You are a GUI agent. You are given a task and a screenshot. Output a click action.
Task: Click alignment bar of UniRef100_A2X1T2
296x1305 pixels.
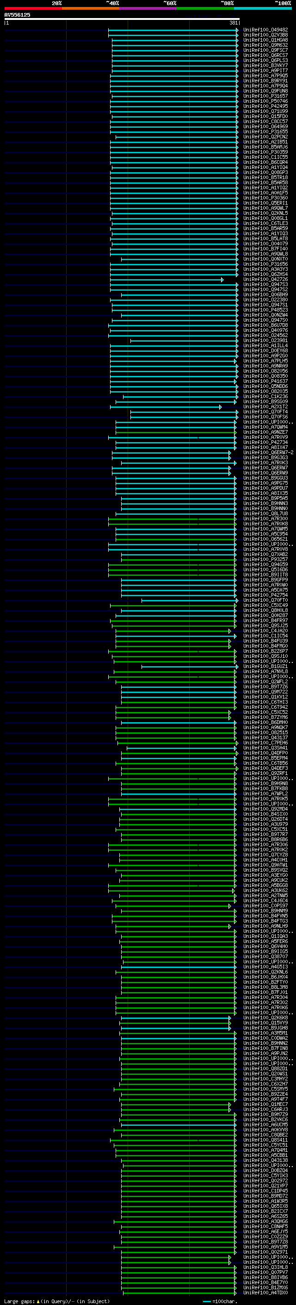[x=166, y=407]
